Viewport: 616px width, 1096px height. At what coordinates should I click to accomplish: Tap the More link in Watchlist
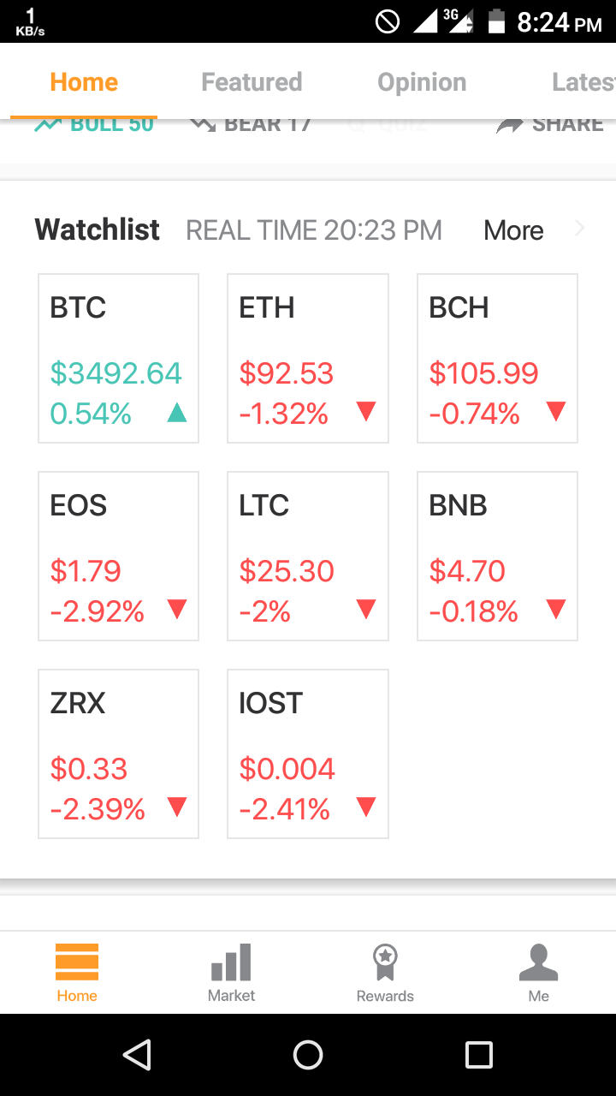point(513,230)
